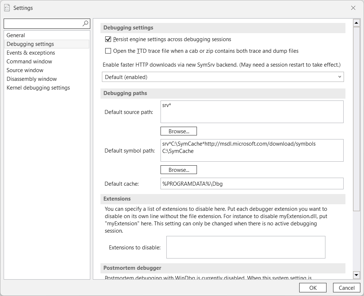Viewport: 364px width, 296px height.
Task: Close the Settings dialog window
Action: 353,8
